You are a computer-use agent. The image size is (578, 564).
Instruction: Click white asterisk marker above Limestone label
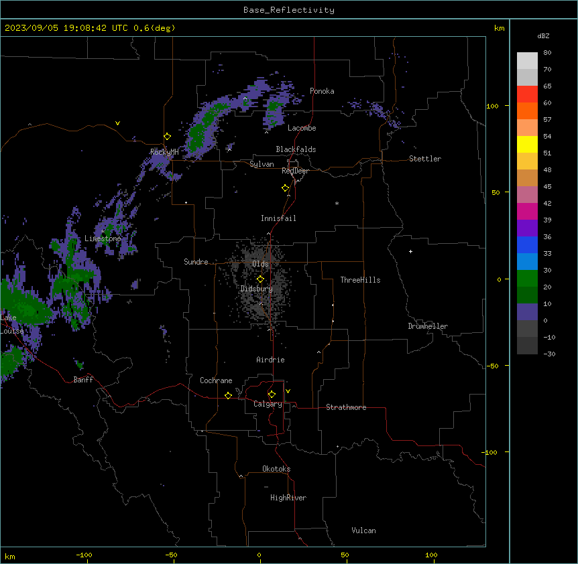click(x=103, y=232)
